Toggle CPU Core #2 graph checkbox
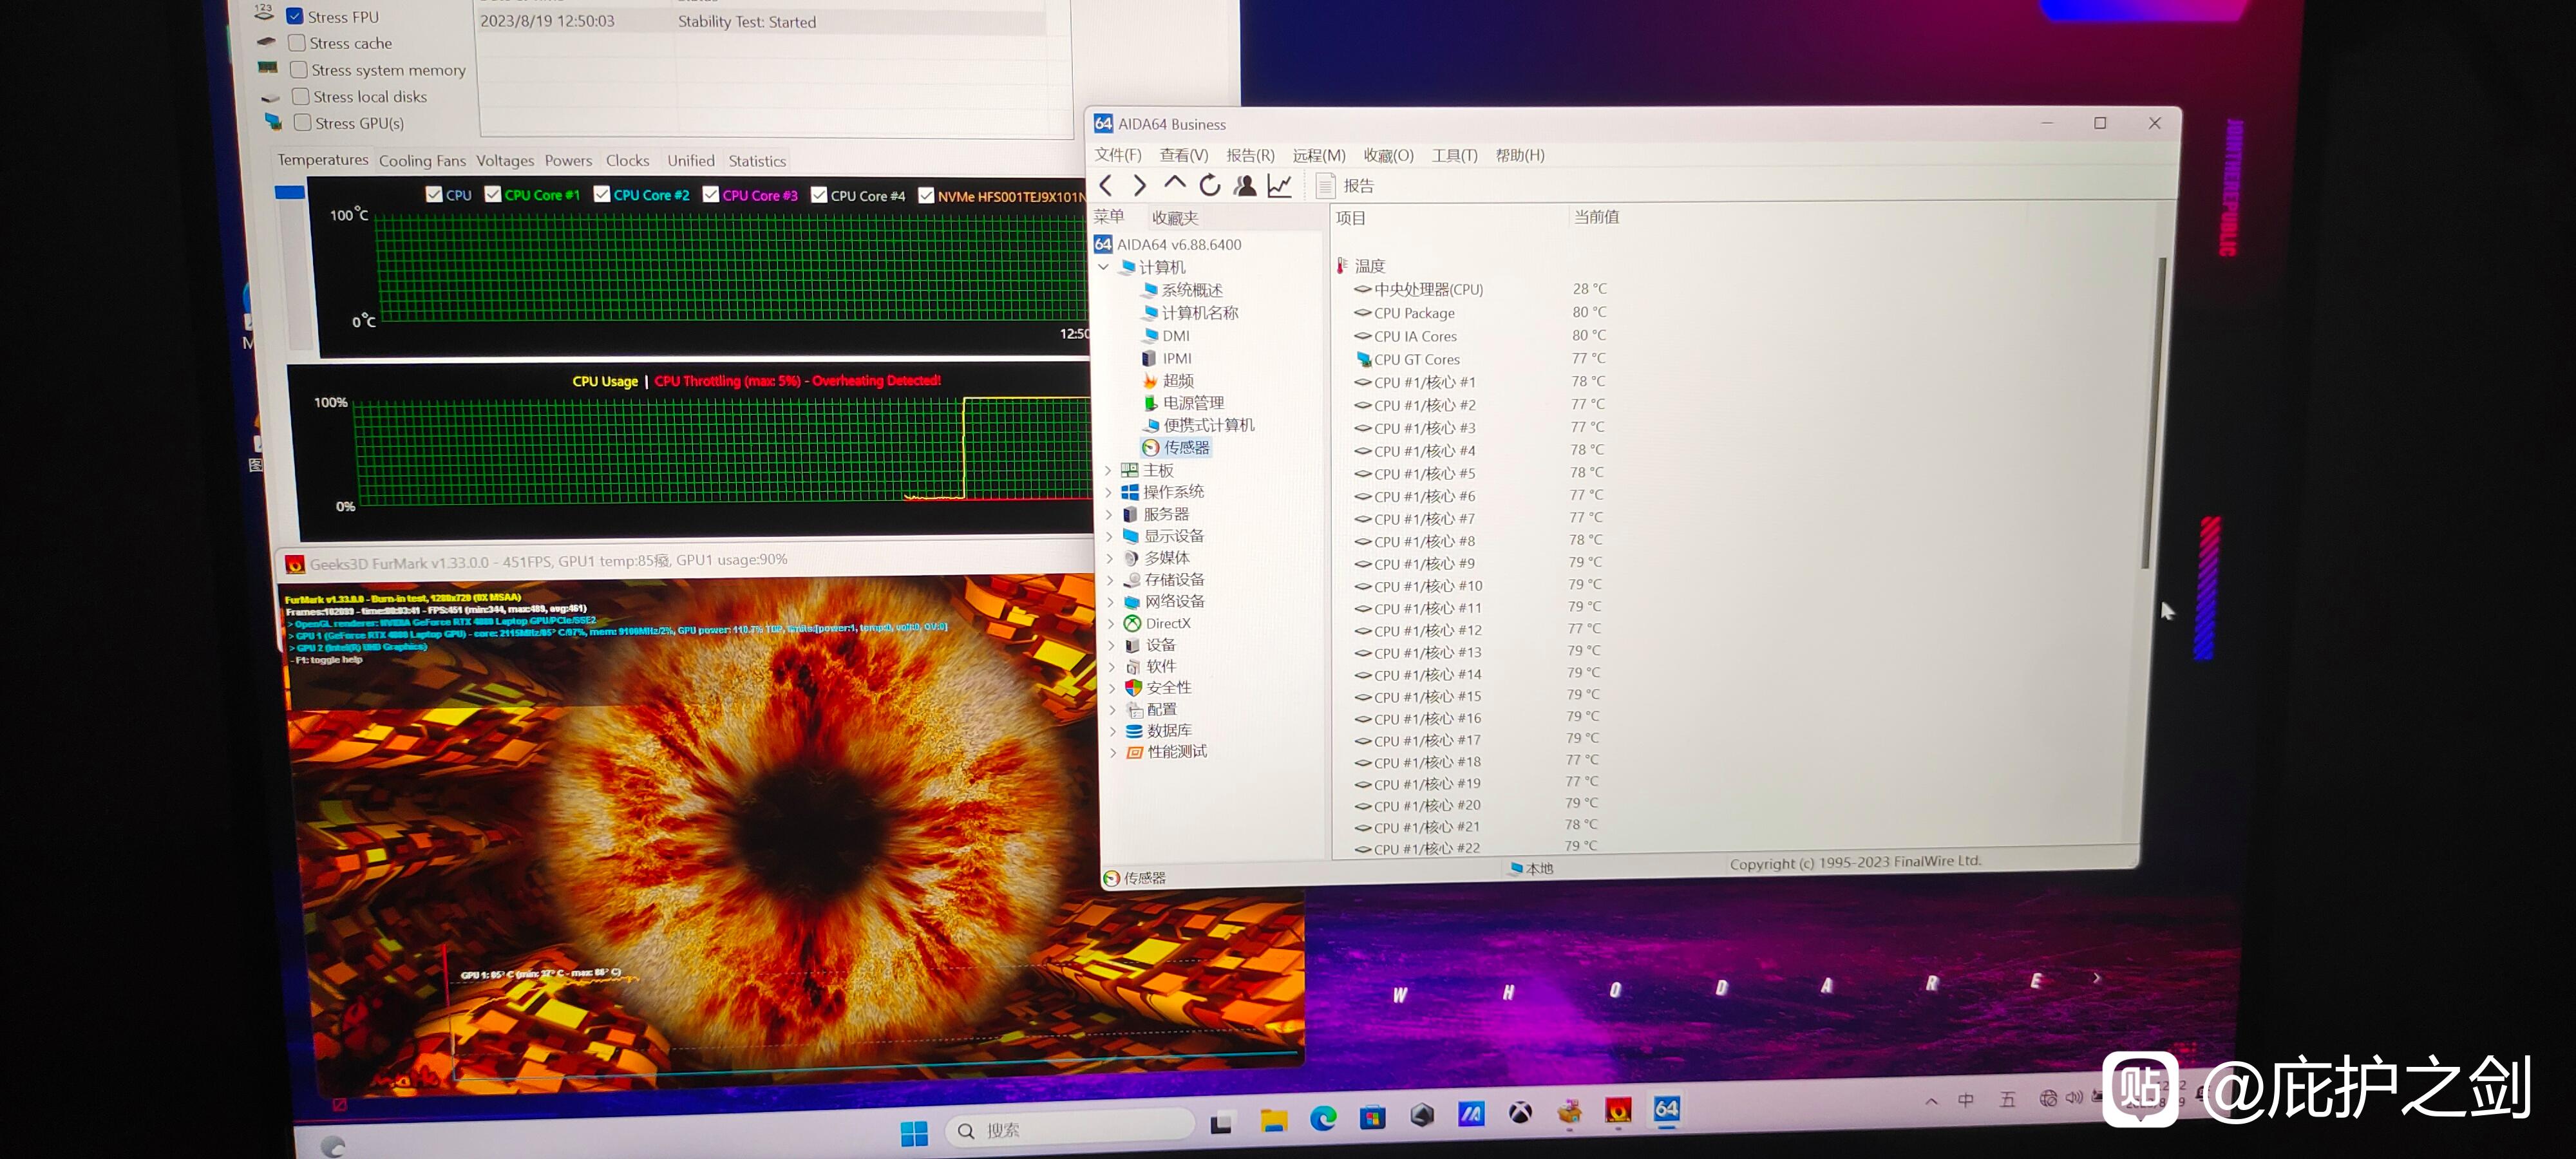Viewport: 2576px width, 1159px height. (602, 194)
